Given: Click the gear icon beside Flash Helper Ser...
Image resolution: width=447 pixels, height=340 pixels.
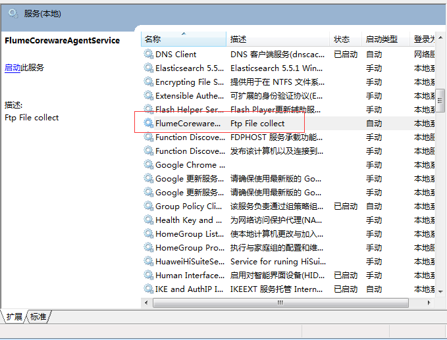Looking at the screenshot, I should click(x=149, y=109).
